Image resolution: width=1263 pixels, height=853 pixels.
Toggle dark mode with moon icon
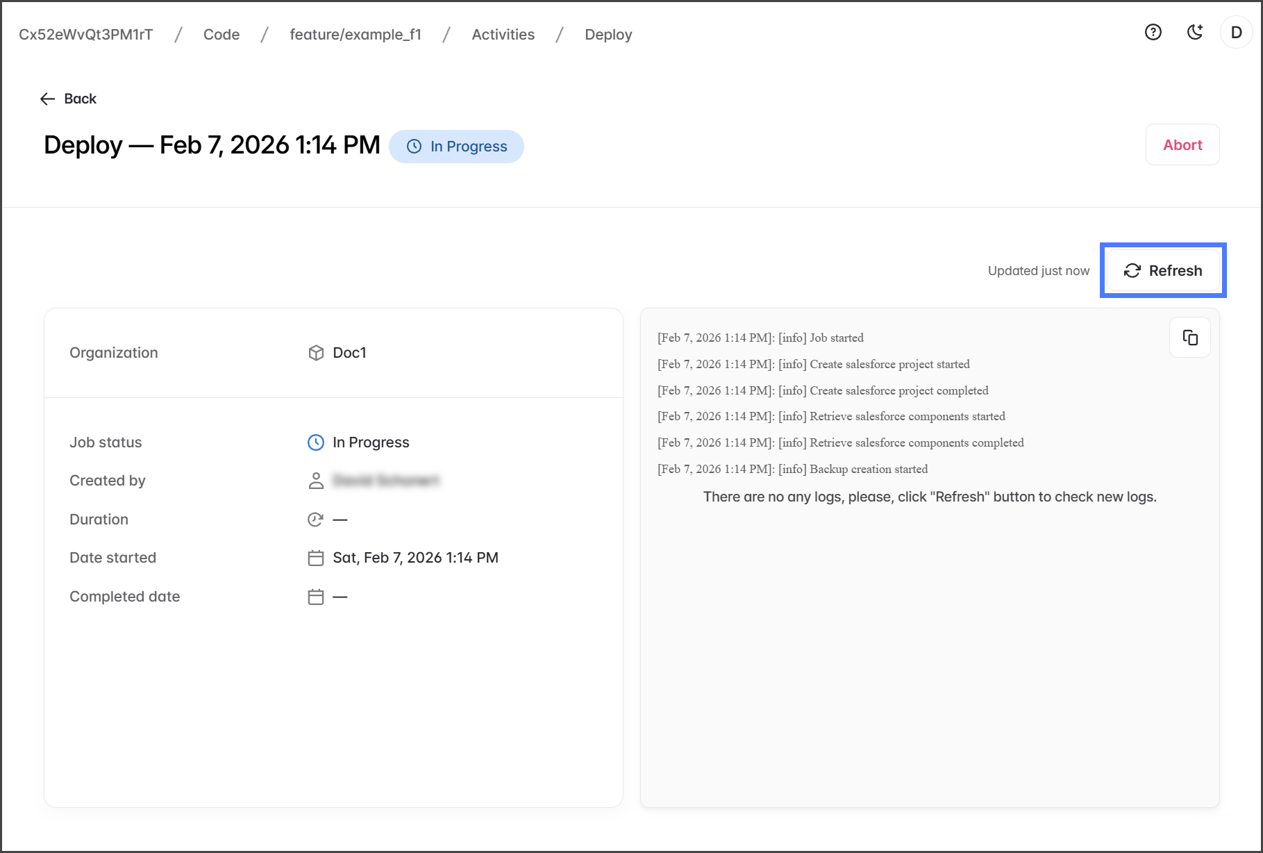[1194, 32]
